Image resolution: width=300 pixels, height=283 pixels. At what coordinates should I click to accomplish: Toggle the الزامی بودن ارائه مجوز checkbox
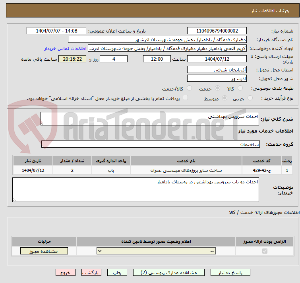(265, 251)
